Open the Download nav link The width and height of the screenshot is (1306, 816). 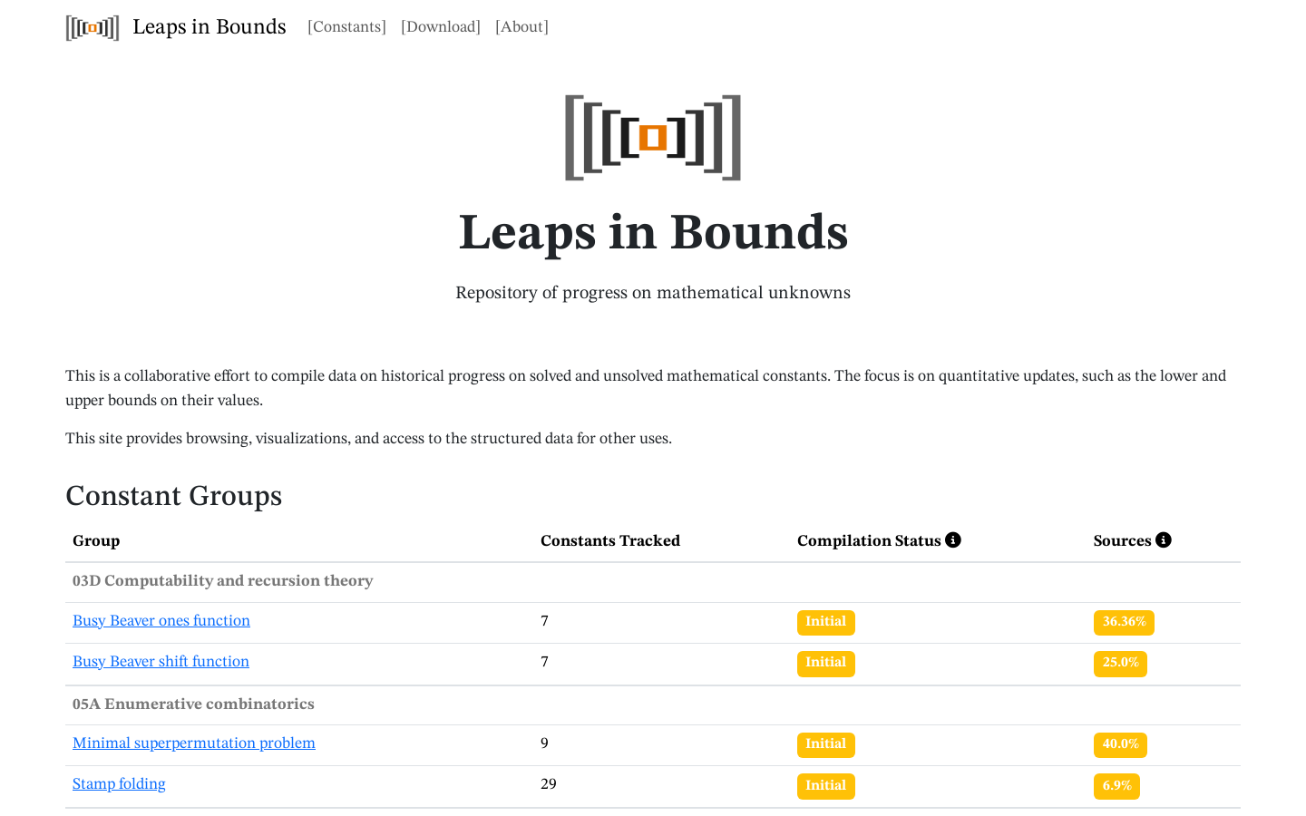pos(441,27)
